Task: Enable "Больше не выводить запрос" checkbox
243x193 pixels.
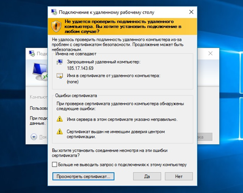Action: tap(54, 164)
